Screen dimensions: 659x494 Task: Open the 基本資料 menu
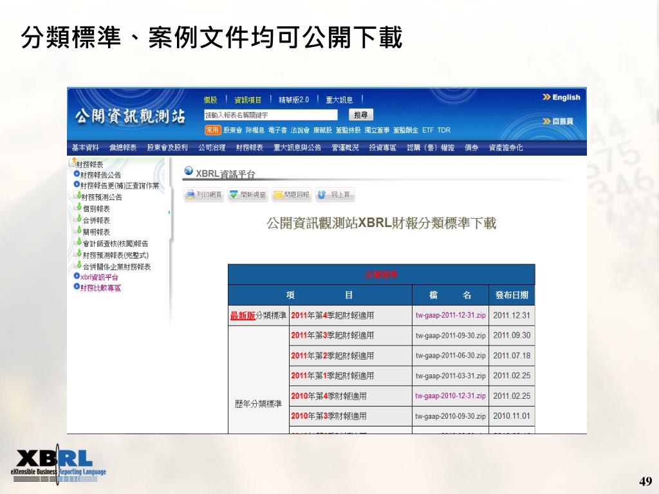[x=86, y=147]
